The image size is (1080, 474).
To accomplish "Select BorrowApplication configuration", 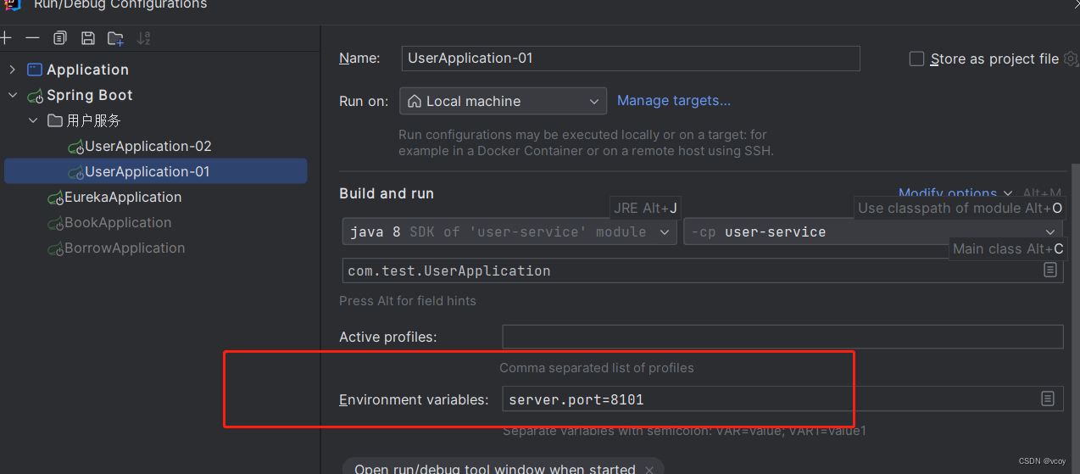I will coord(116,248).
